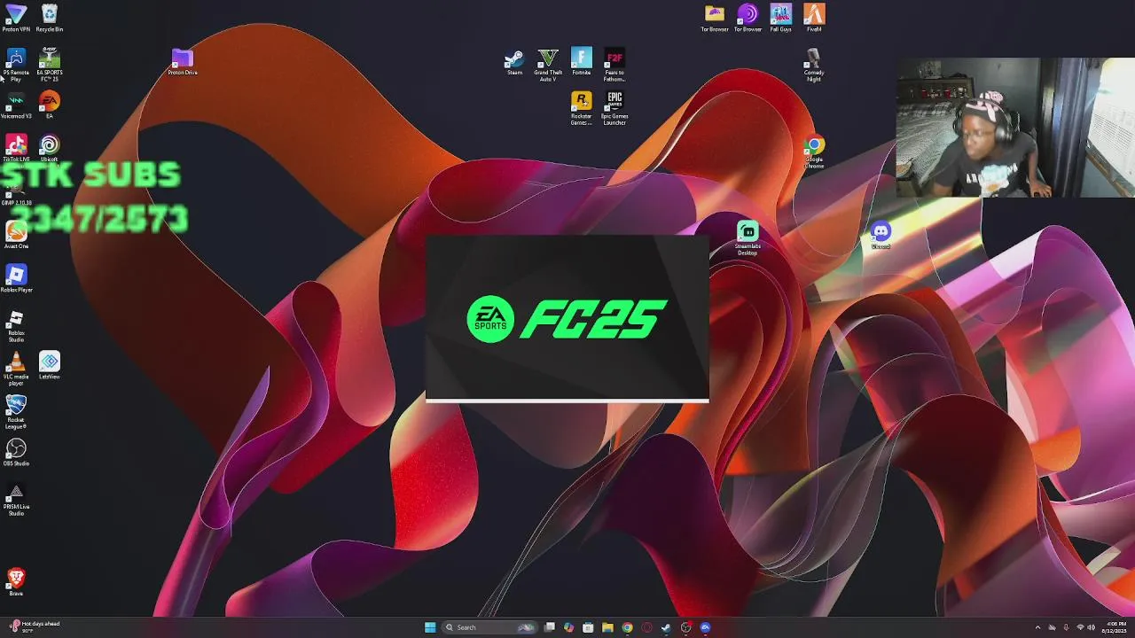Launch Roblox Player

coord(16,278)
